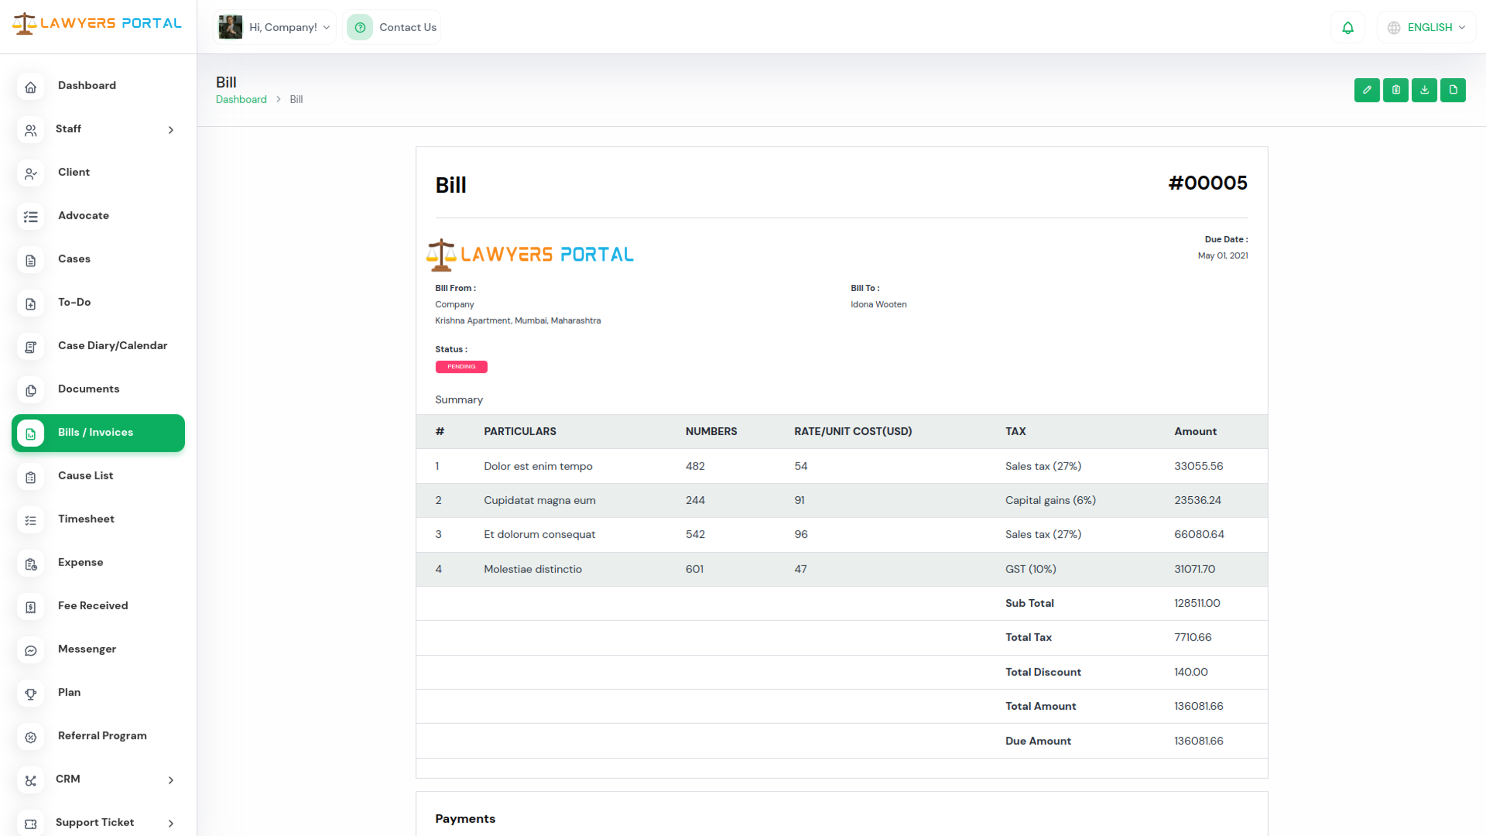This screenshot has height=836, width=1486.
Task: Click the Dashboard breadcrumb link
Action: pos(241,99)
